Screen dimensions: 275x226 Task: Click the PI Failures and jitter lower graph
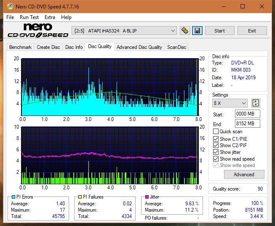click(x=110, y=155)
